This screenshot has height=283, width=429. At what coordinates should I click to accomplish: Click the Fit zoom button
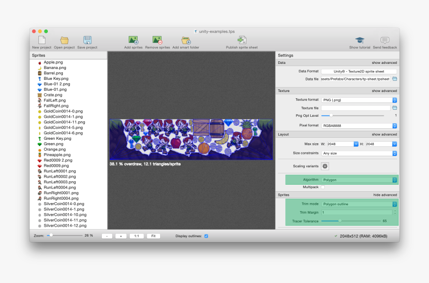point(154,236)
